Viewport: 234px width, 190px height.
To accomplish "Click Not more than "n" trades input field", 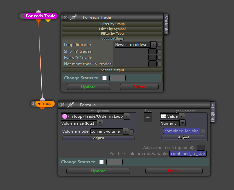I will coord(152,64).
